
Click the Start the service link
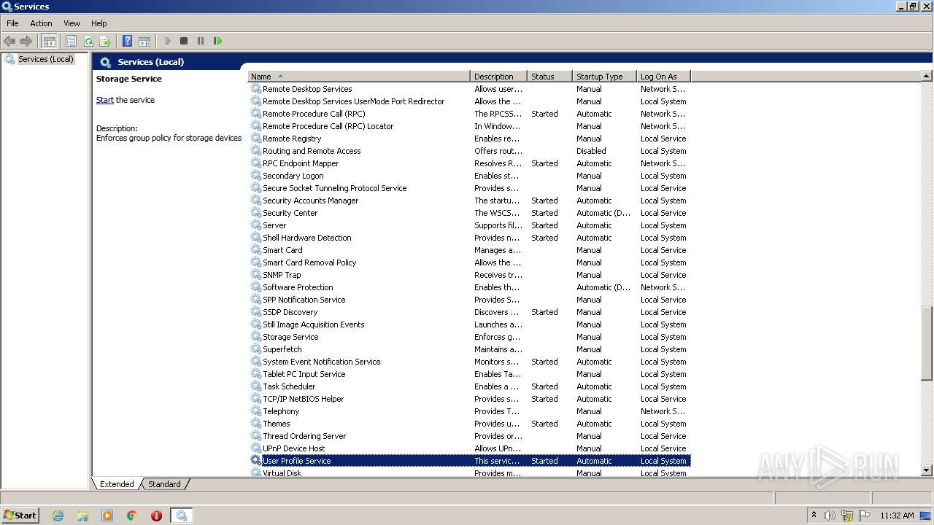pos(104,100)
